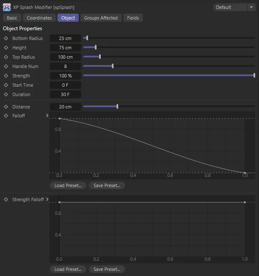Click the Handle Num slider handle
This screenshot has height=276, width=259.
point(113,66)
